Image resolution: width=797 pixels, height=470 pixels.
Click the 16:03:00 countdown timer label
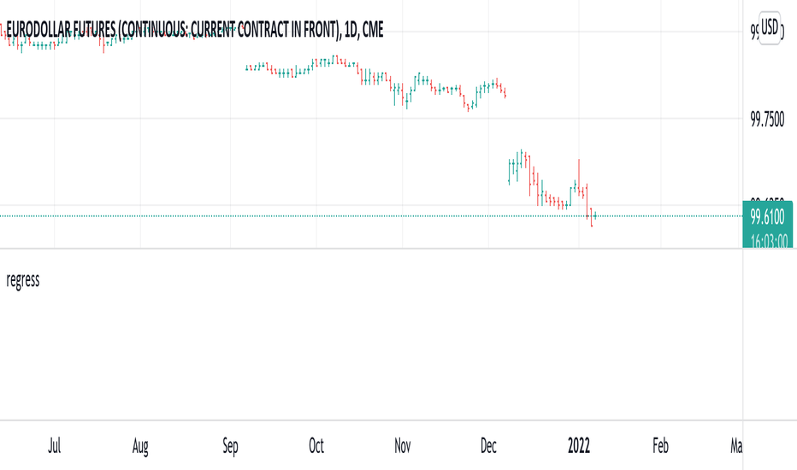pos(769,240)
